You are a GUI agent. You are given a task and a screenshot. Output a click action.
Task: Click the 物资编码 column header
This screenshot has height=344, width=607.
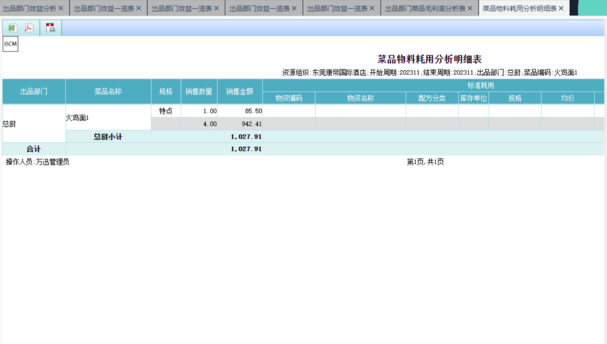click(x=289, y=98)
